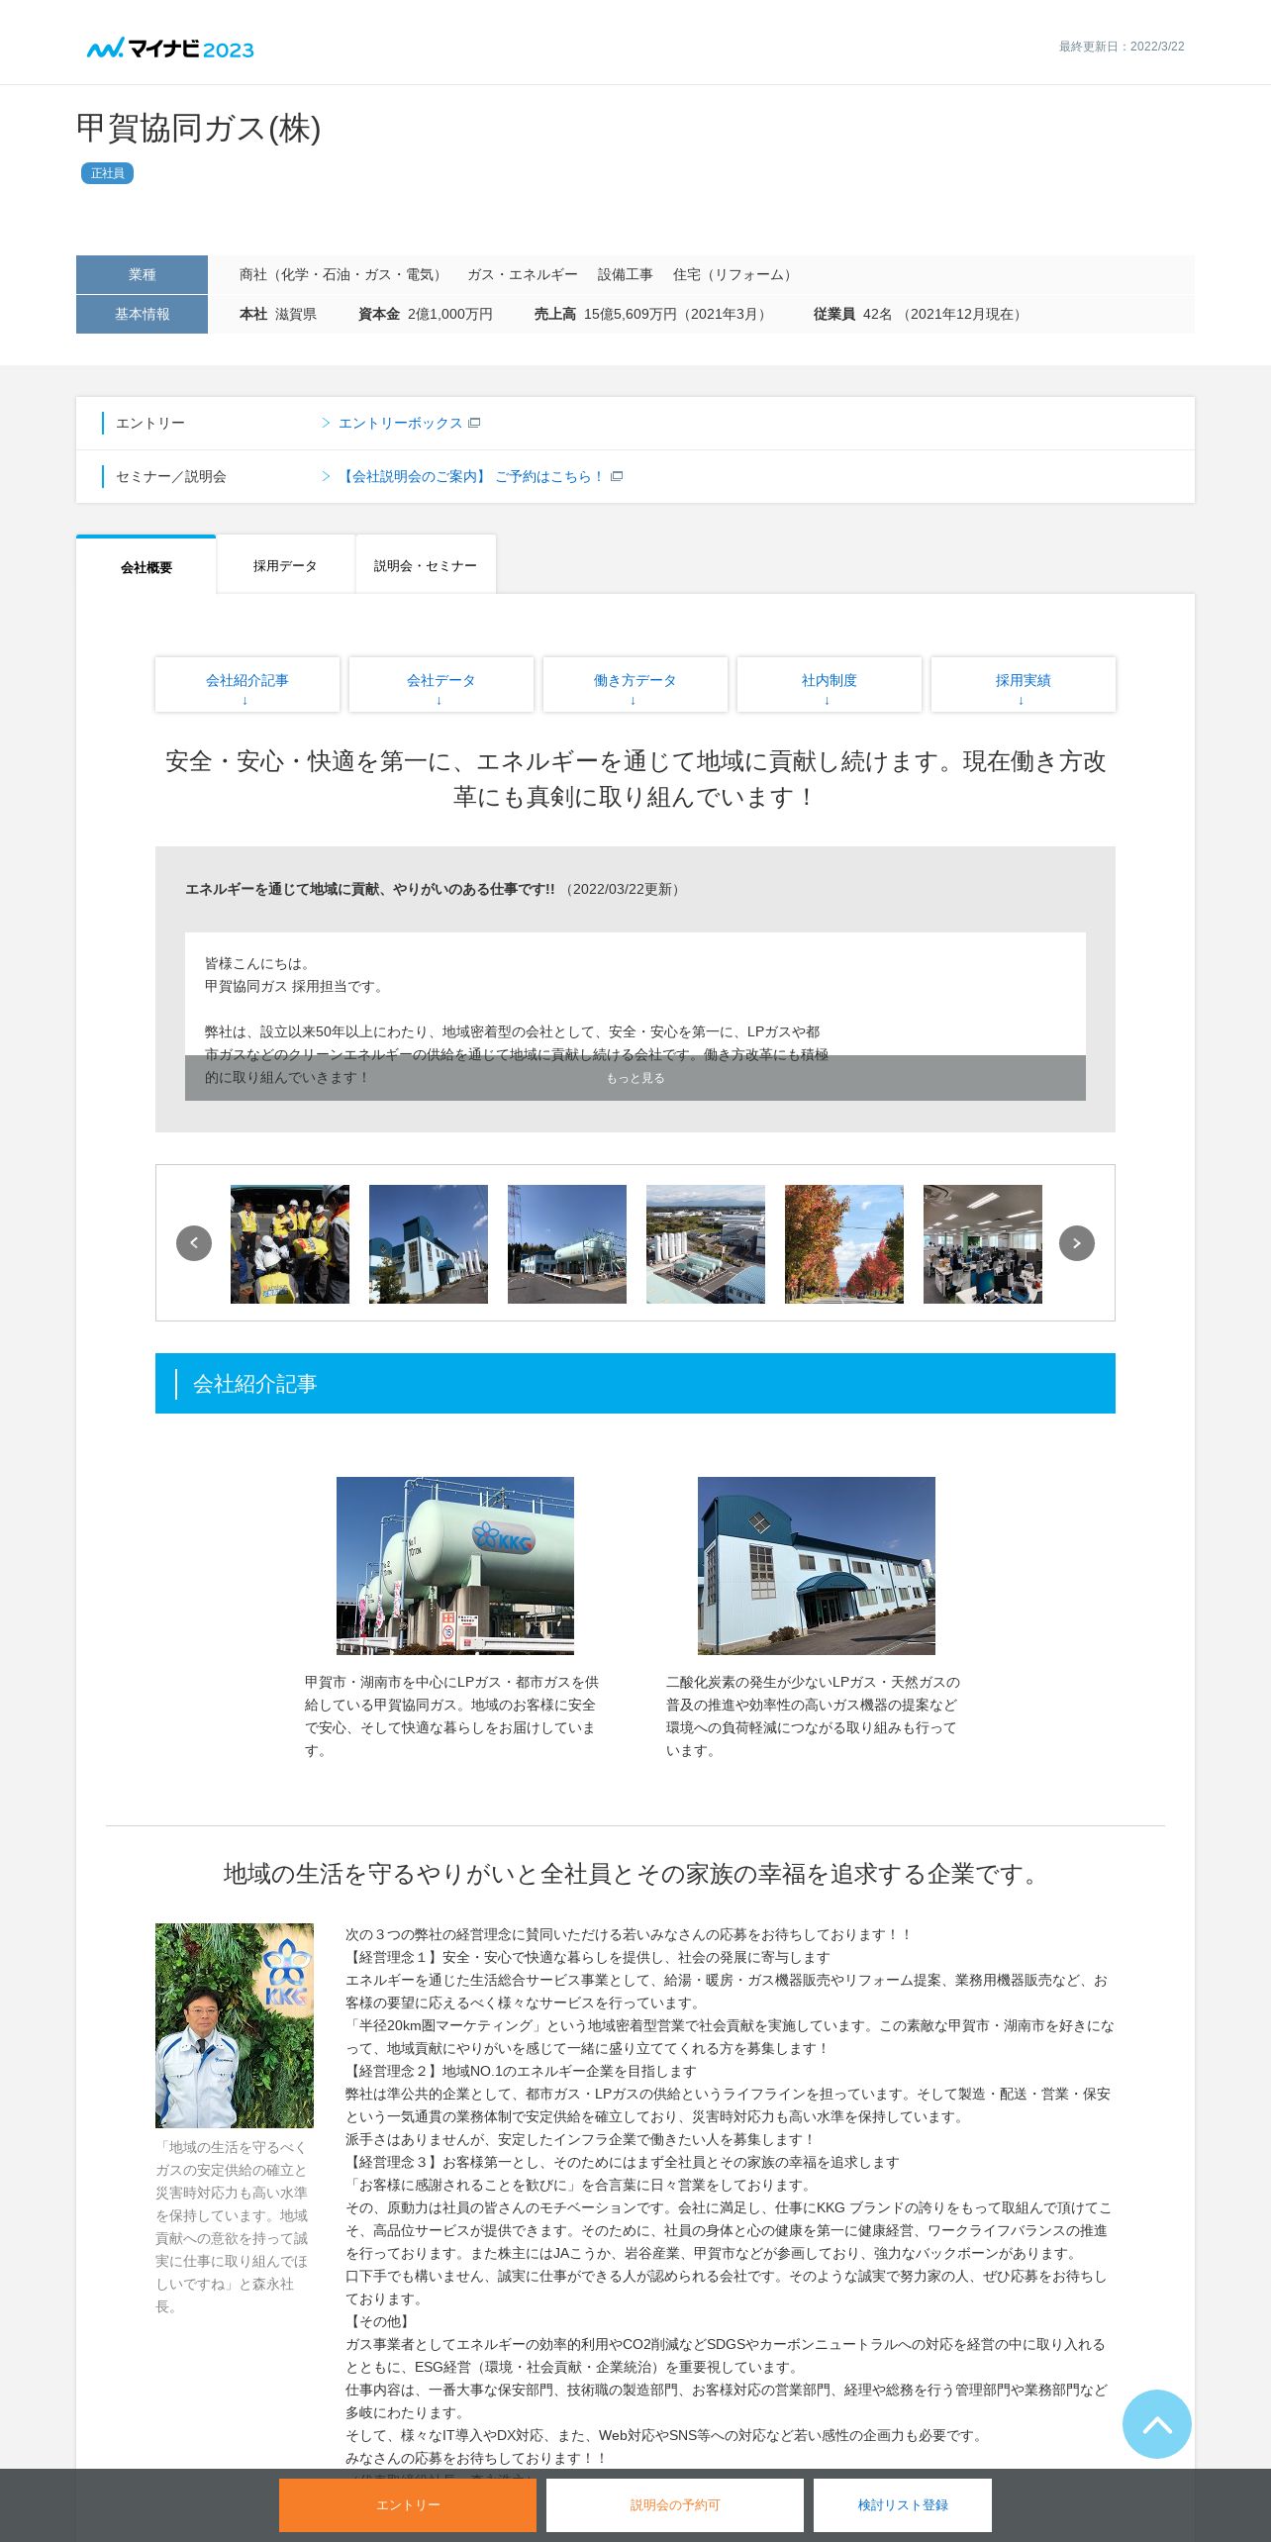Click the マイナビ2023 logo
The height and width of the screenshot is (2542, 1271).
point(170,49)
